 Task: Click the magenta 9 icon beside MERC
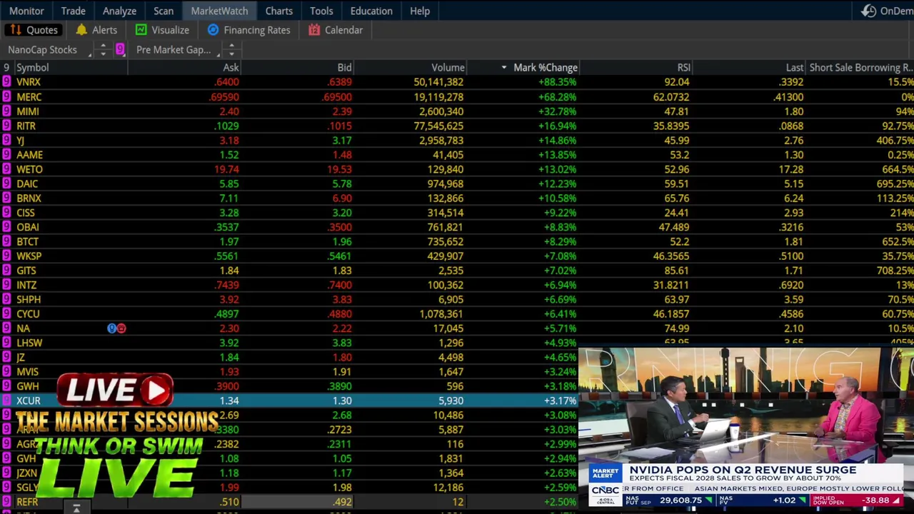tap(6, 96)
